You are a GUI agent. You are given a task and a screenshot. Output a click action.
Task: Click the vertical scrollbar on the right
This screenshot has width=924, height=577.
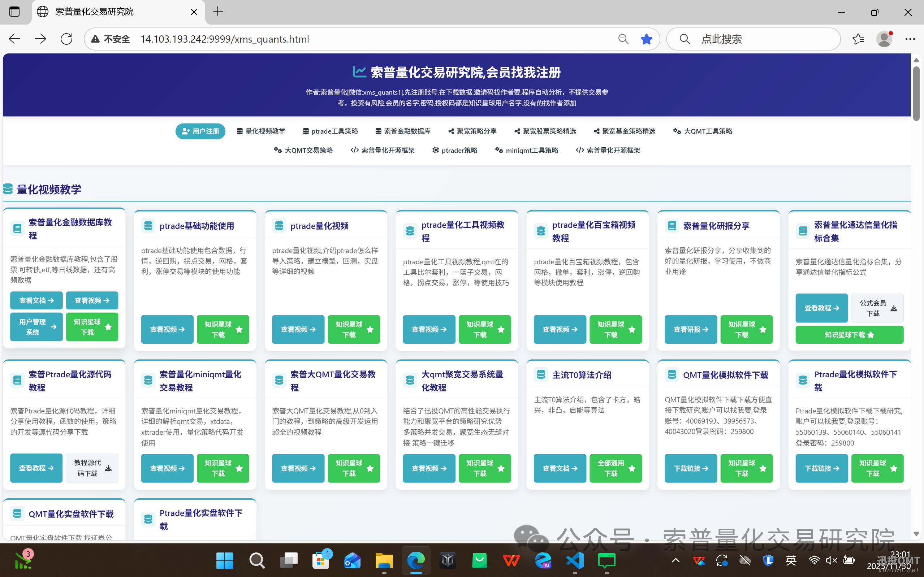pos(917,88)
